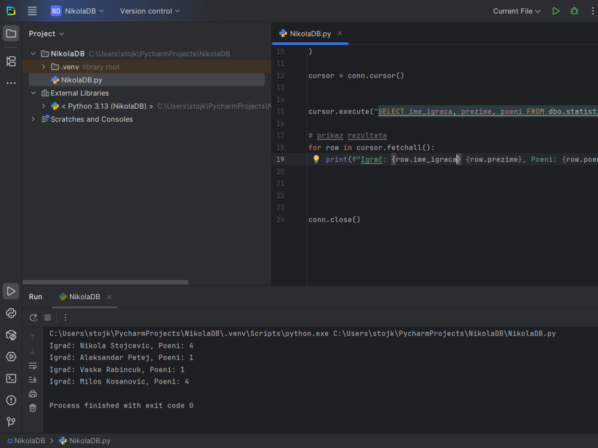Select External Libraries tree item
Image resolution: width=598 pixels, height=448 pixels.
(x=75, y=93)
